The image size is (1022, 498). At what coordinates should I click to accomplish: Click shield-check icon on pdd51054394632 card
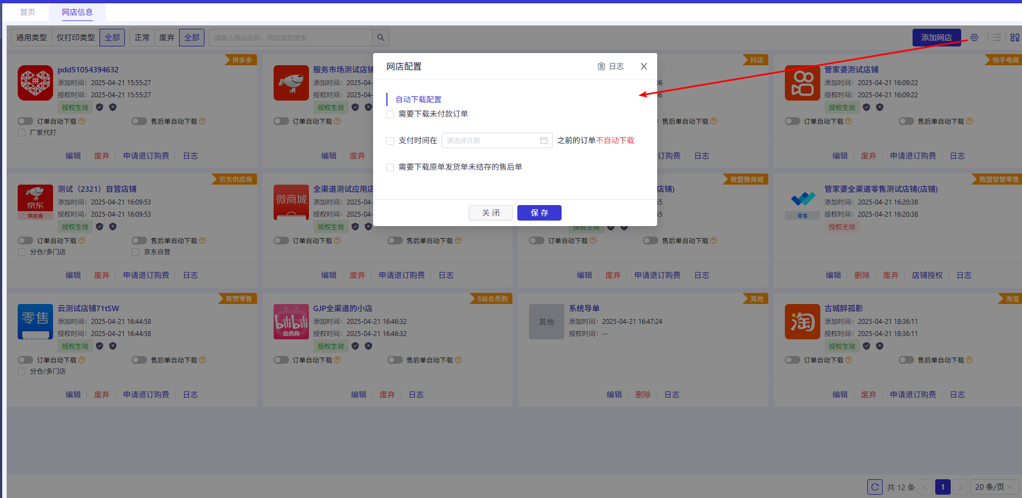tap(99, 107)
